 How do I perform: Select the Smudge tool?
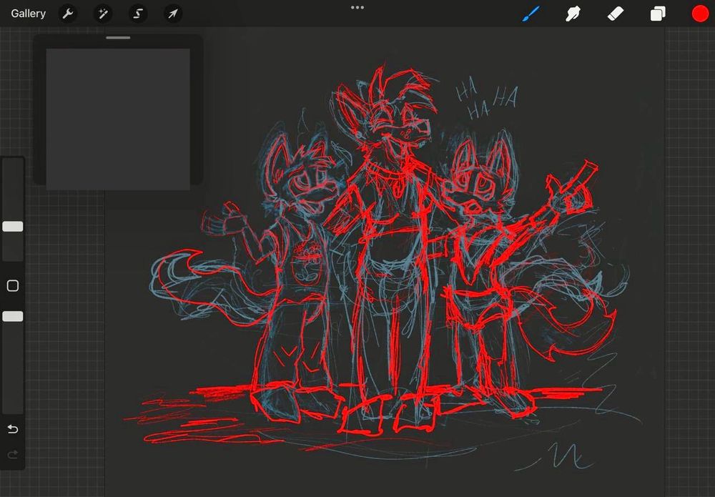[x=573, y=14]
